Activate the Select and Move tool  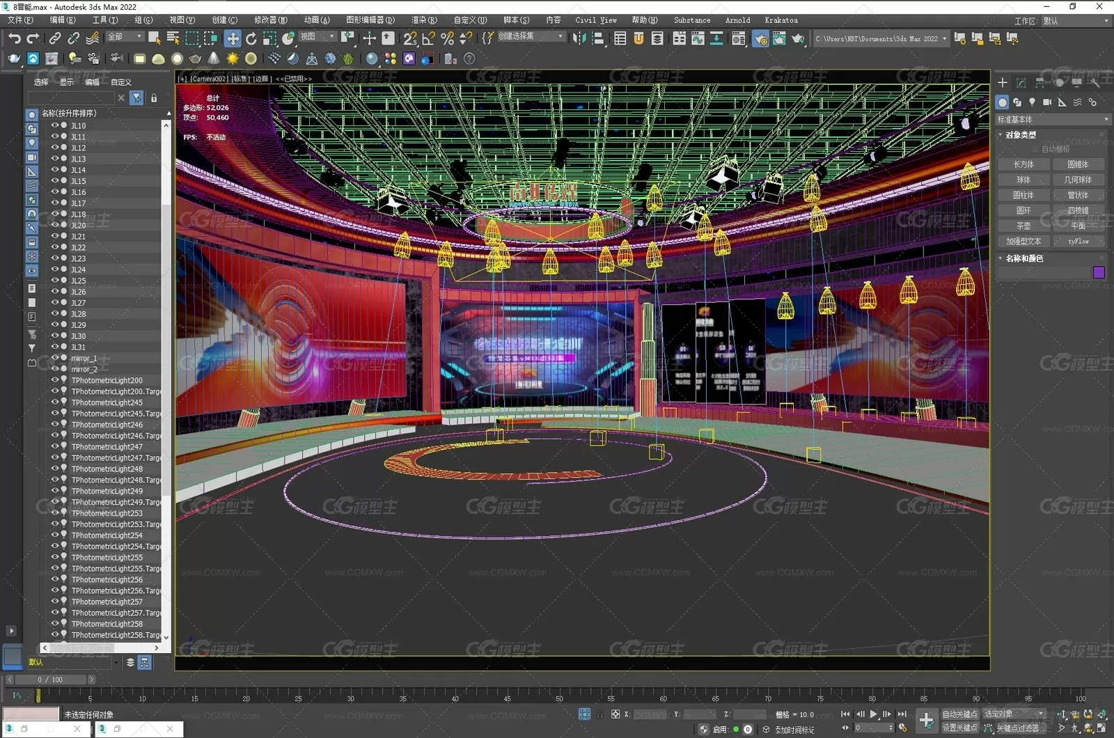pos(233,38)
